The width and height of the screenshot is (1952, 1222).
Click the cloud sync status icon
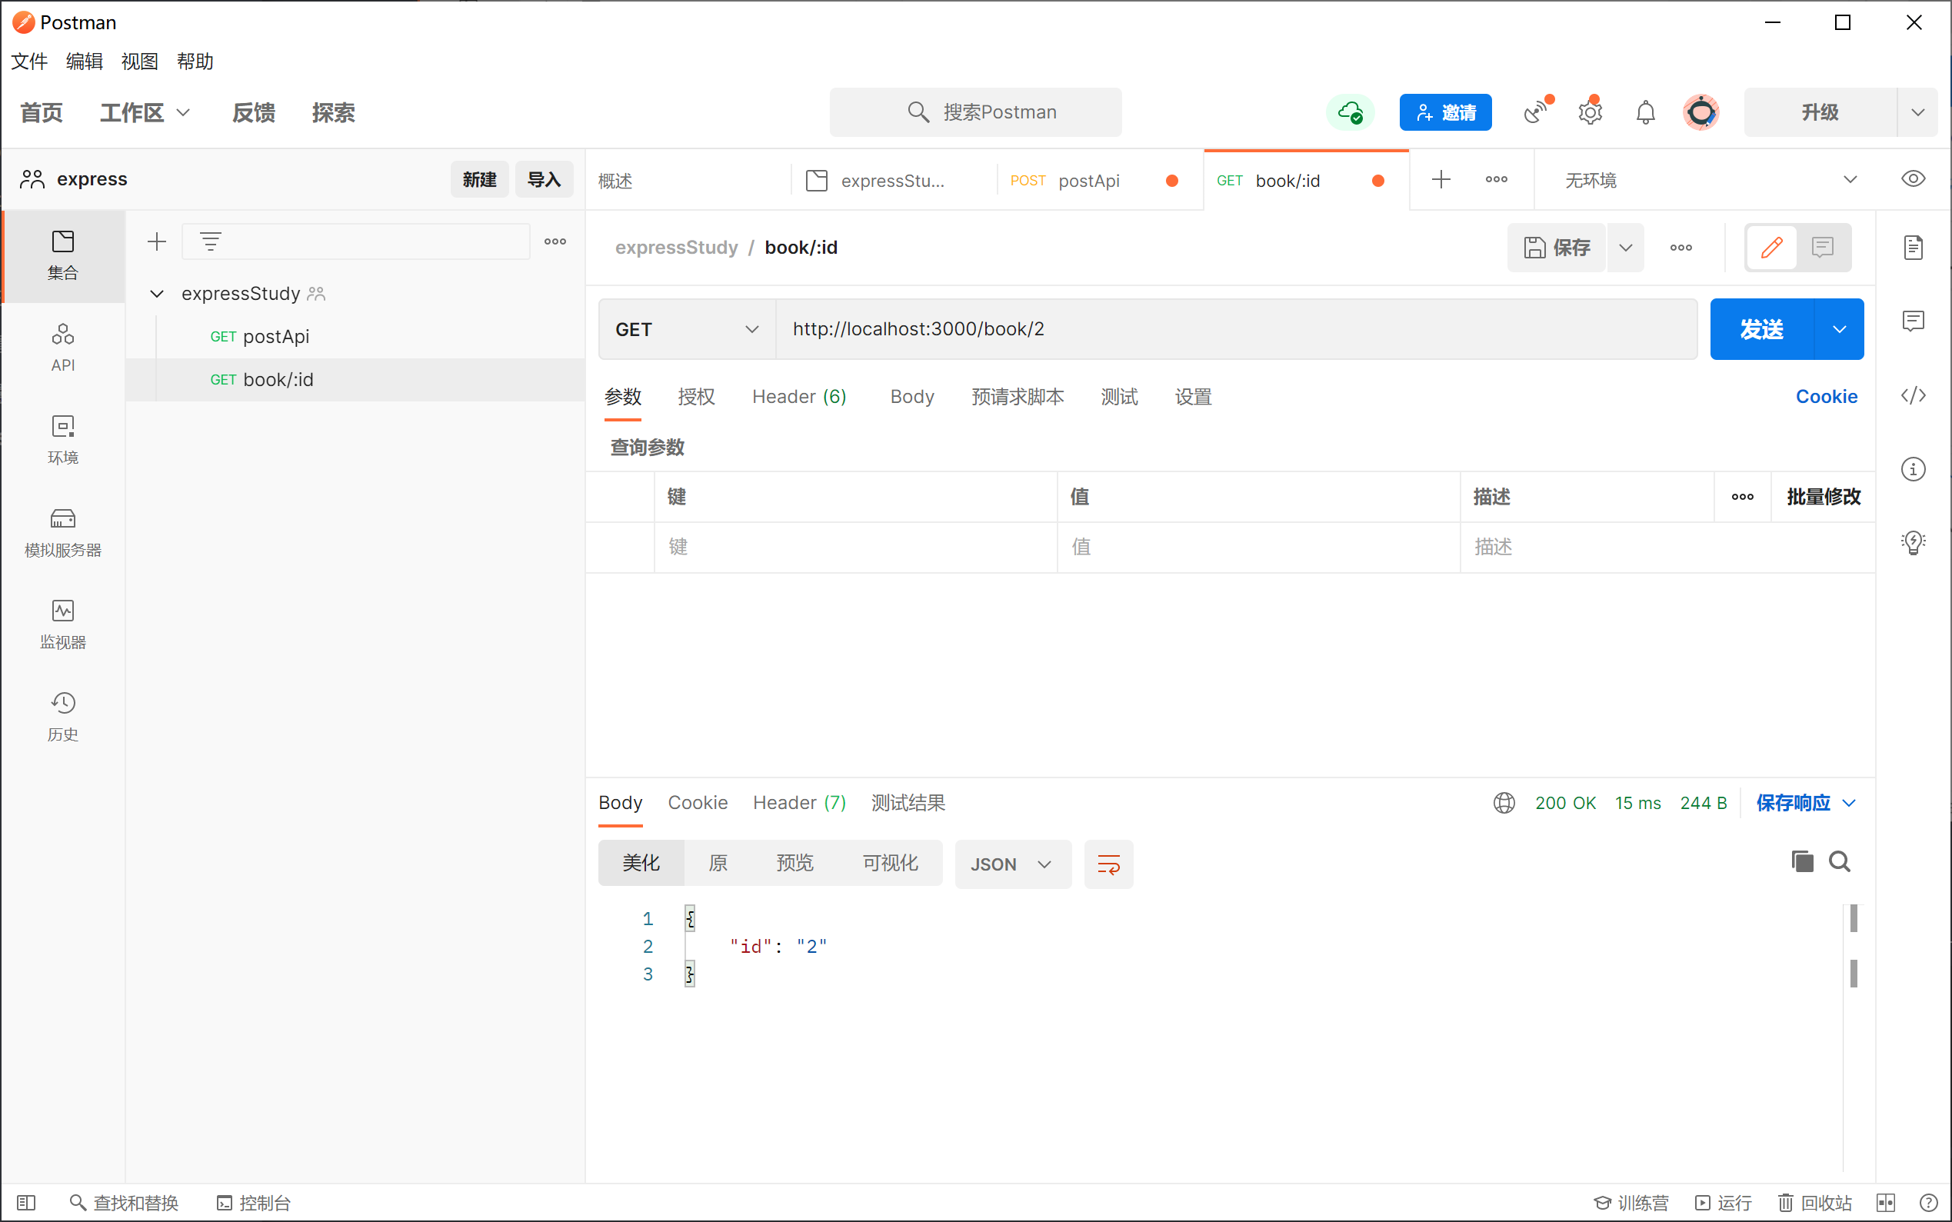(x=1350, y=112)
